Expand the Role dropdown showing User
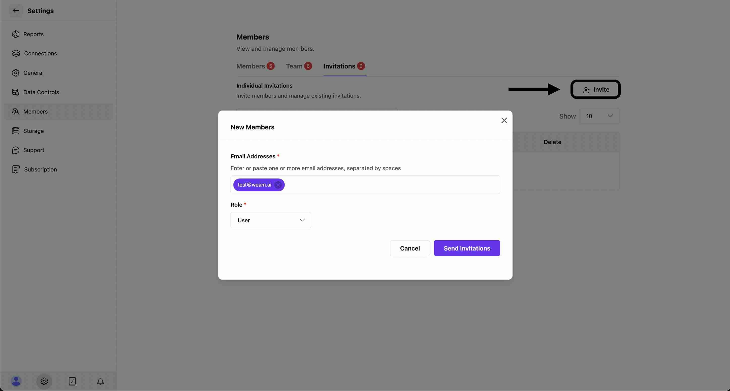Screen dimensions: 730x391 [x=271, y=220]
